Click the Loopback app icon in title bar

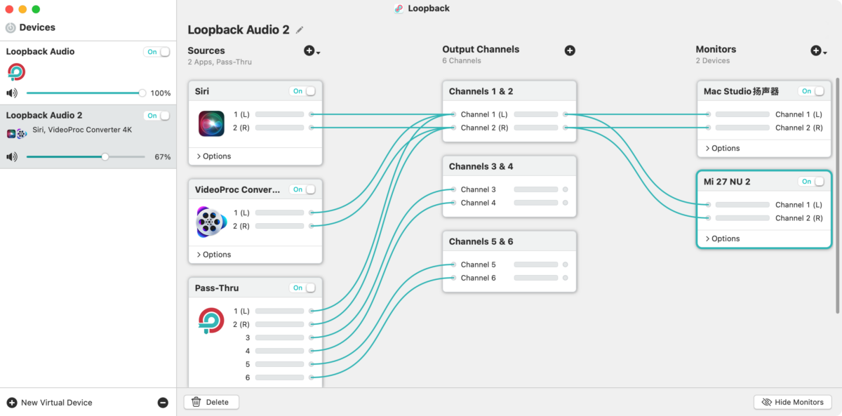coord(399,8)
